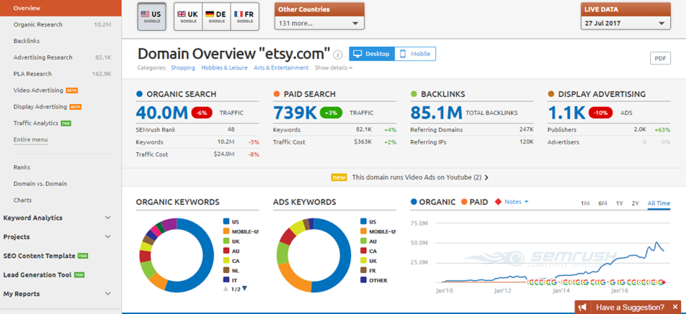
Task: Open the Shopping category link
Action: (183, 68)
